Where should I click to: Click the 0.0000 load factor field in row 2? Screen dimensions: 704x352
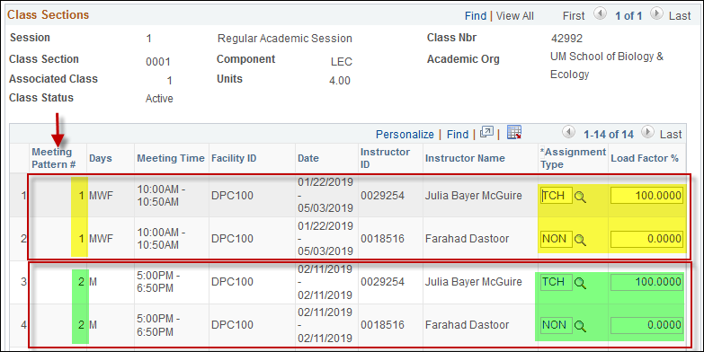(x=646, y=239)
